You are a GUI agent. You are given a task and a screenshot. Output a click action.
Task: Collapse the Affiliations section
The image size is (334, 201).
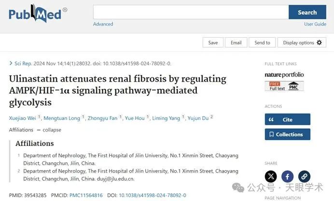coord(49,130)
